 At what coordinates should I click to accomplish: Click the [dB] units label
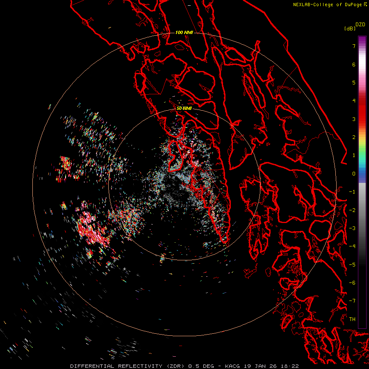click(350, 28)
